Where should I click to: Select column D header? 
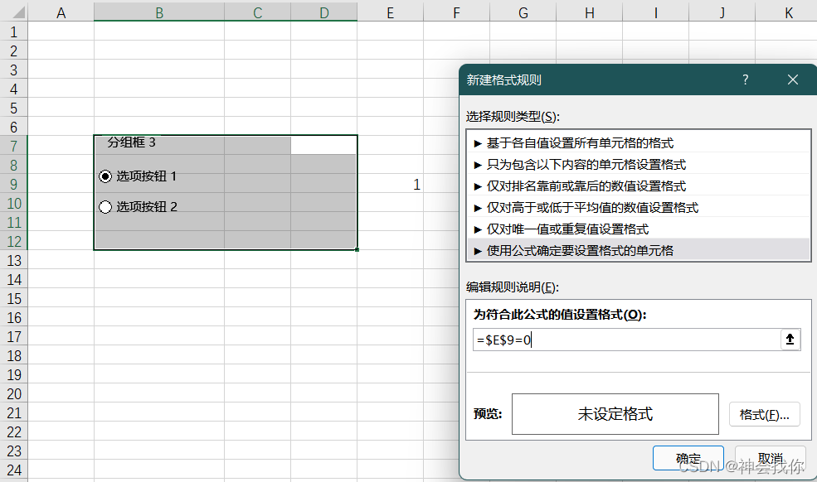[x=324, y=12]
